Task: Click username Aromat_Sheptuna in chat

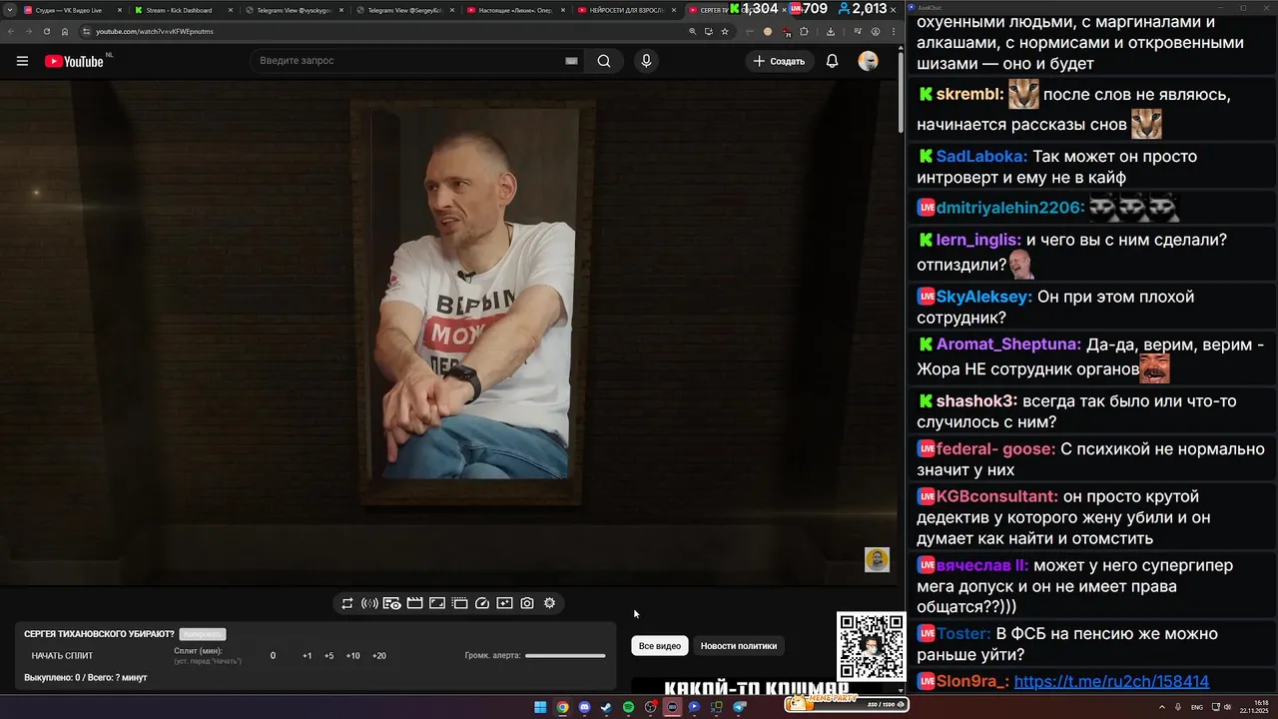Action: [x=1008, y=344]
